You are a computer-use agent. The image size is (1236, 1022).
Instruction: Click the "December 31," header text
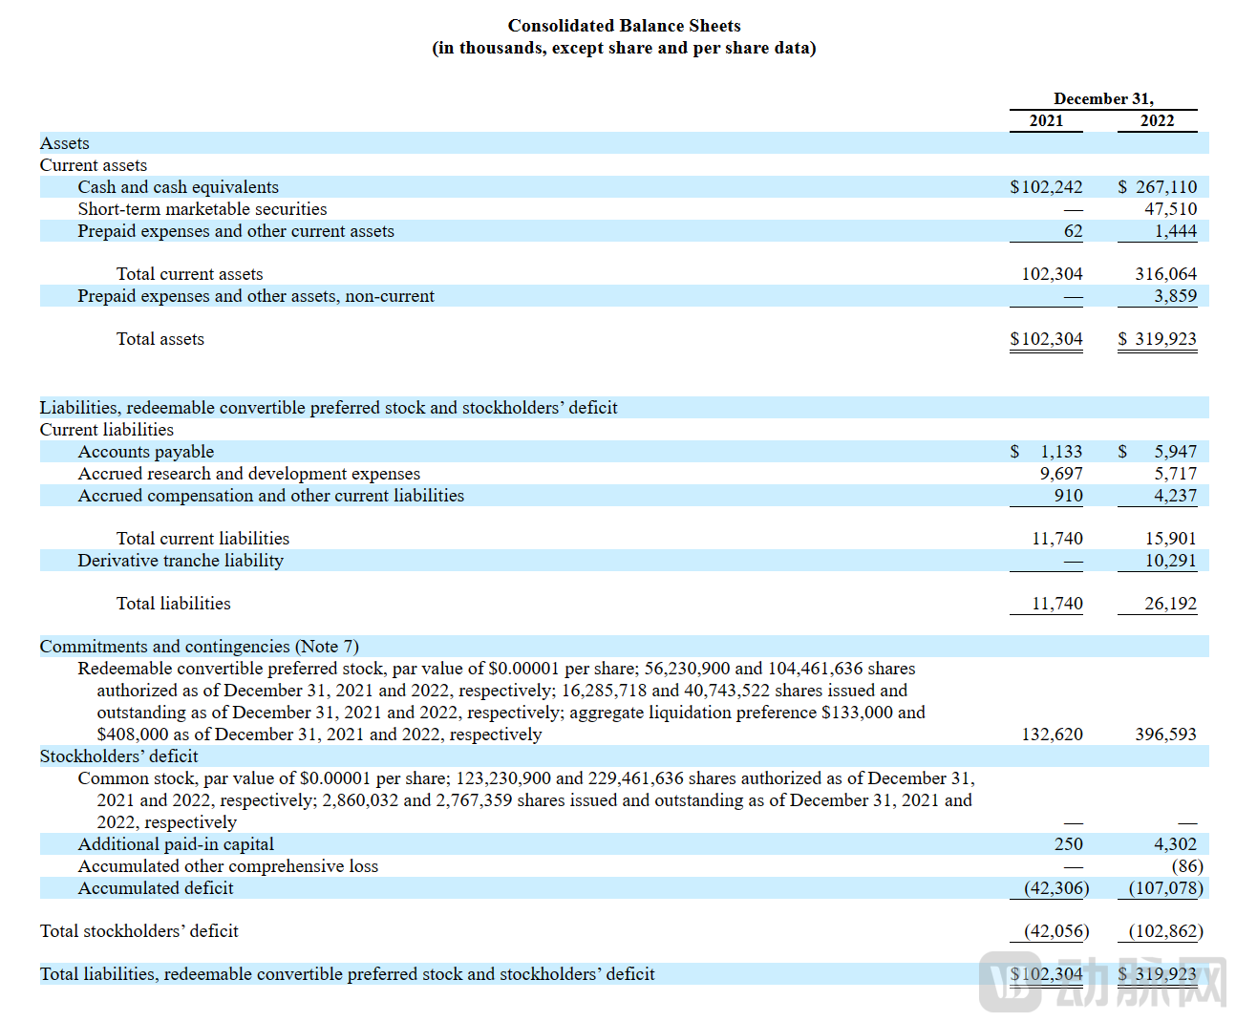[x=1103, y=98]
